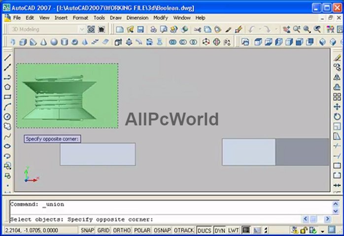Disable DYN dynamic input
The width and height of the screenshot is (344, 236).
click(x=220, y=231)
